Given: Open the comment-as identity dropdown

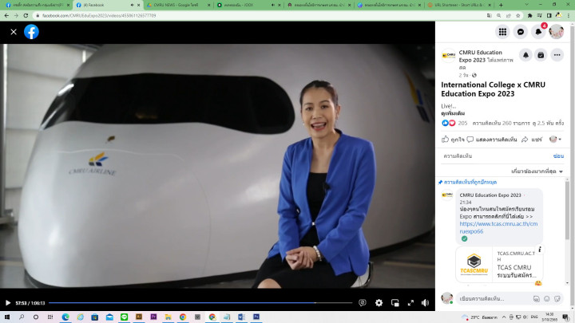Looking at the screenshot, I should coord(555,139).
